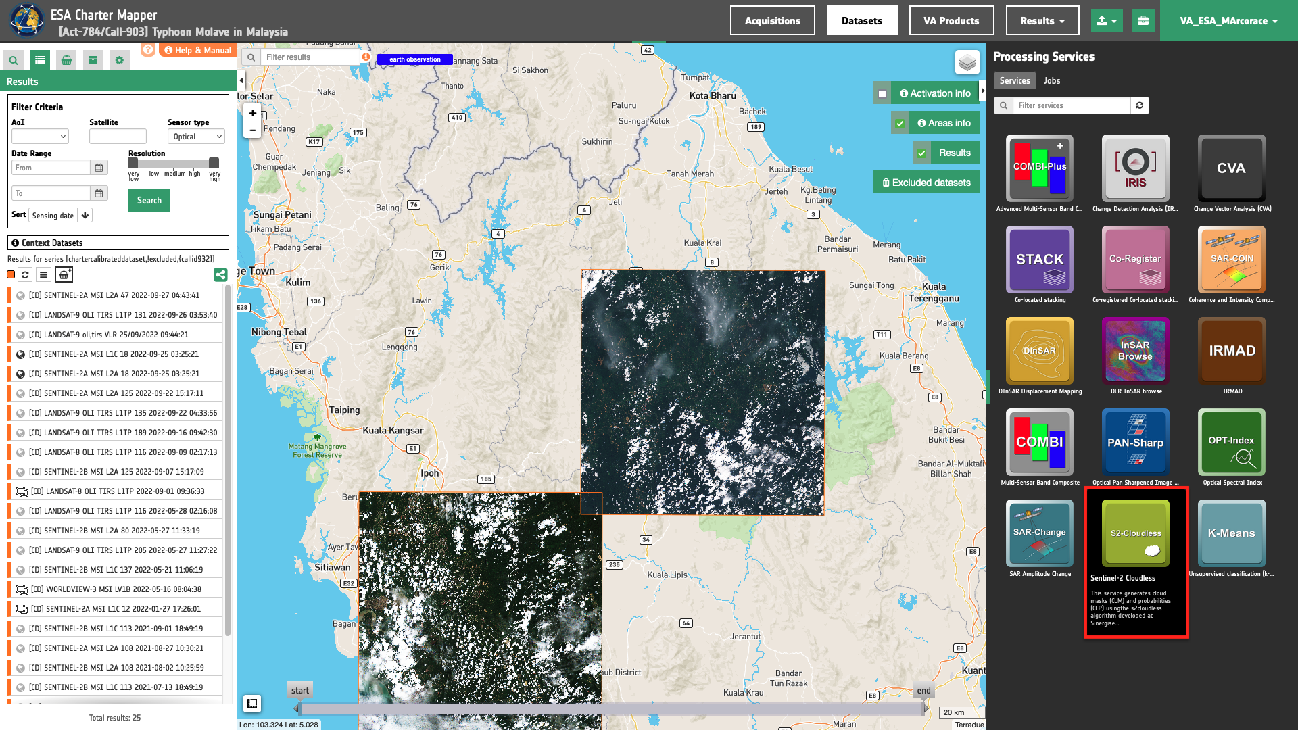Open the Activation info button
The image size is (1298, 730).
pos(935,93)
